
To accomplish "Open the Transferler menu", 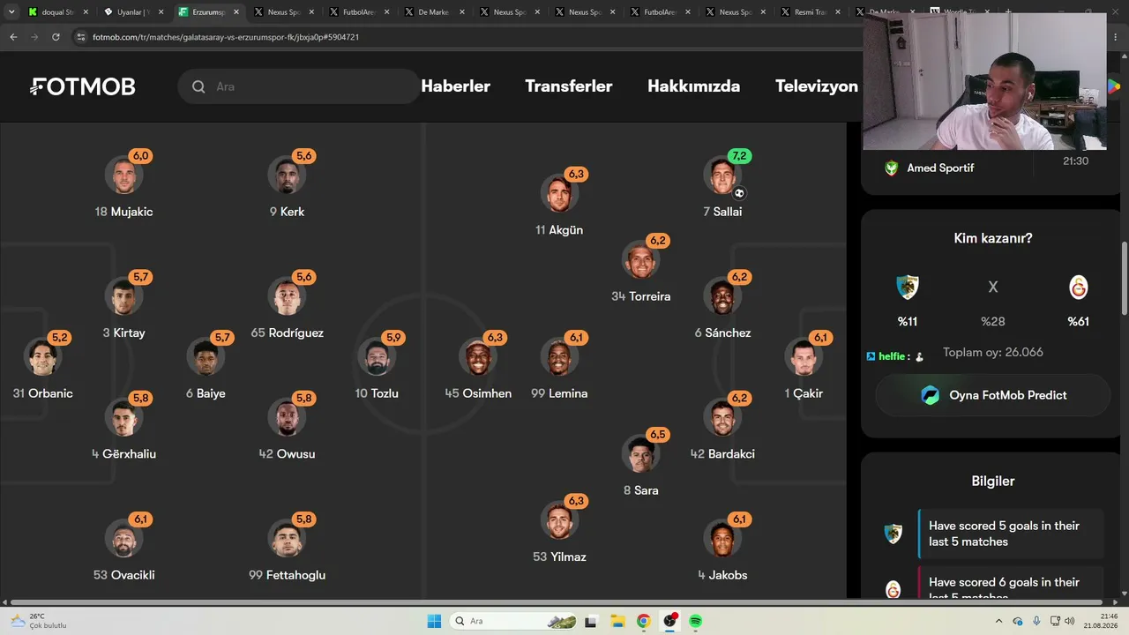I will pos(569,86).
